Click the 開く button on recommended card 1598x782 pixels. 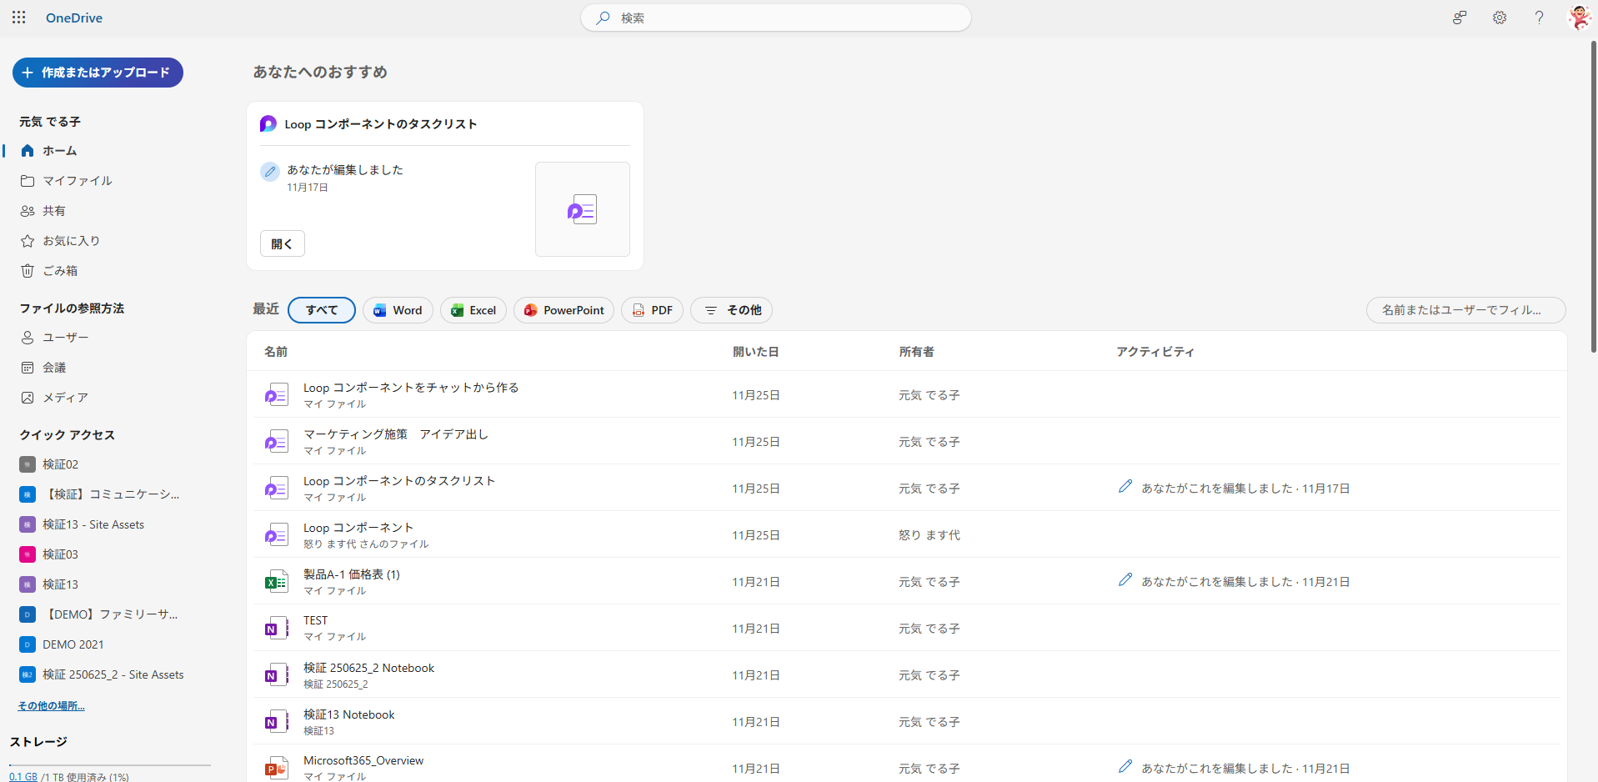coord(282,243)
